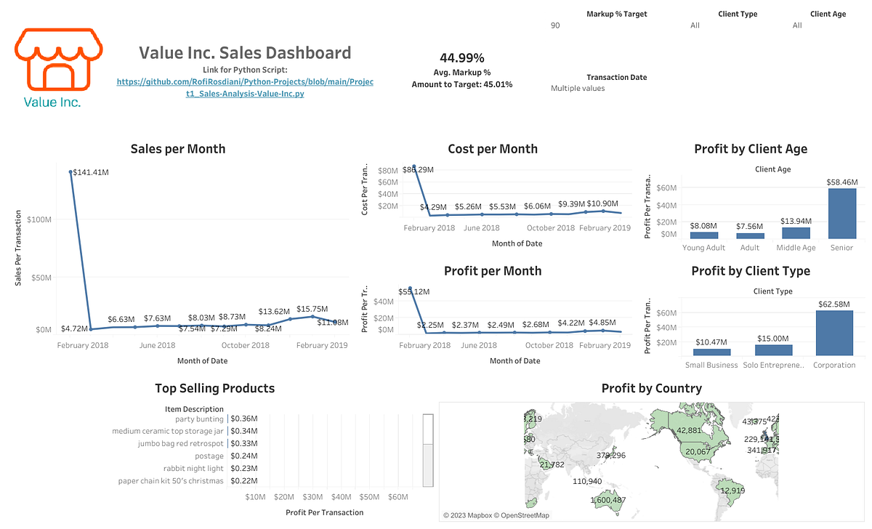Click the postage label in Top Selling Products

tap(209, 455)
